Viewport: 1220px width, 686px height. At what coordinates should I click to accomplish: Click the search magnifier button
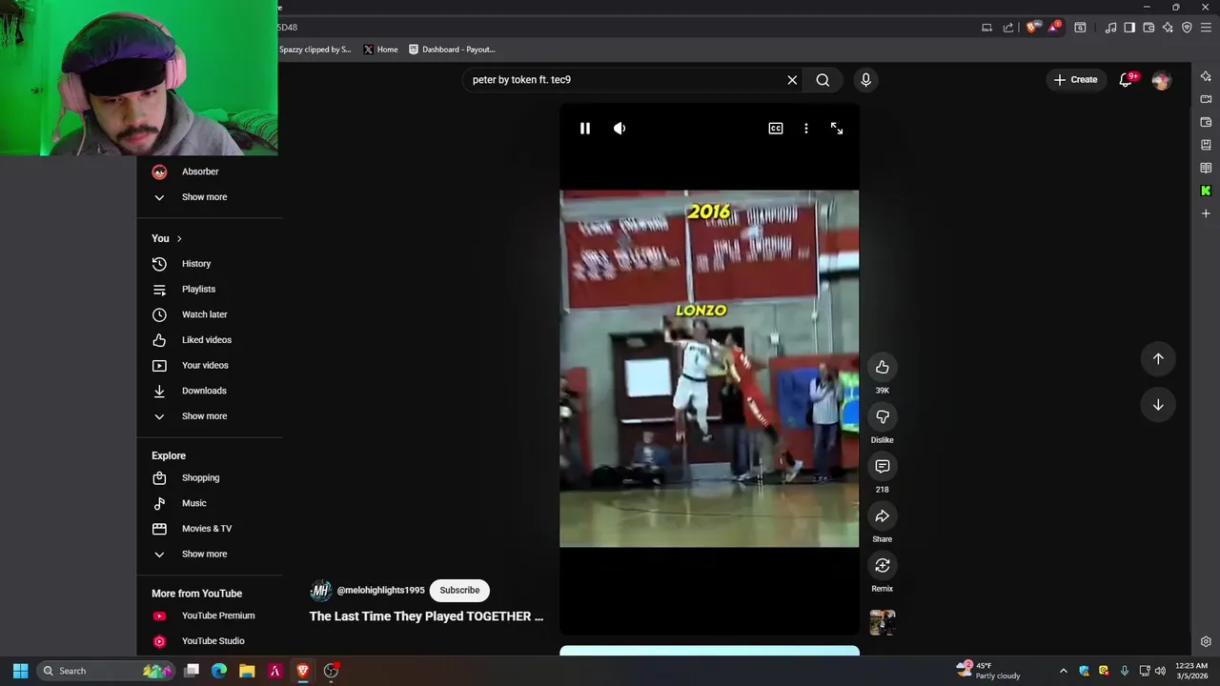(x=823, y=80)
